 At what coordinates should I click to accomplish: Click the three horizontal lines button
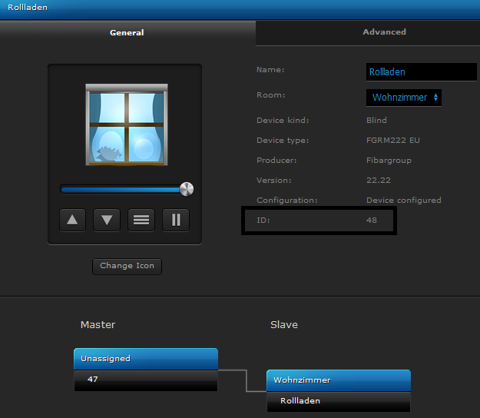pos(141,220)
